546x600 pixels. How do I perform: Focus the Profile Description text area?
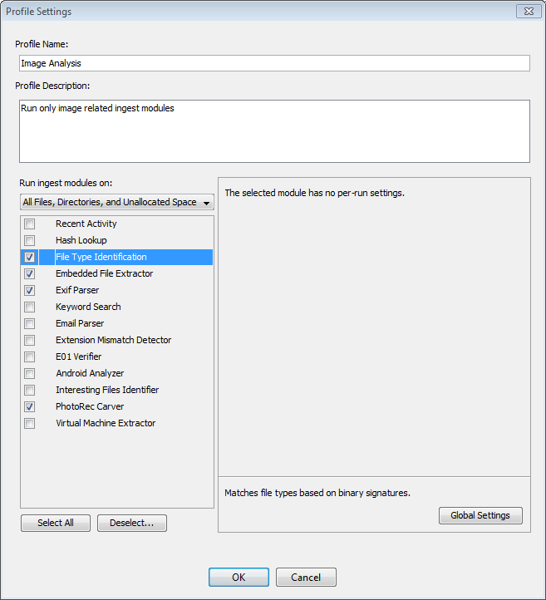(274, 131)
